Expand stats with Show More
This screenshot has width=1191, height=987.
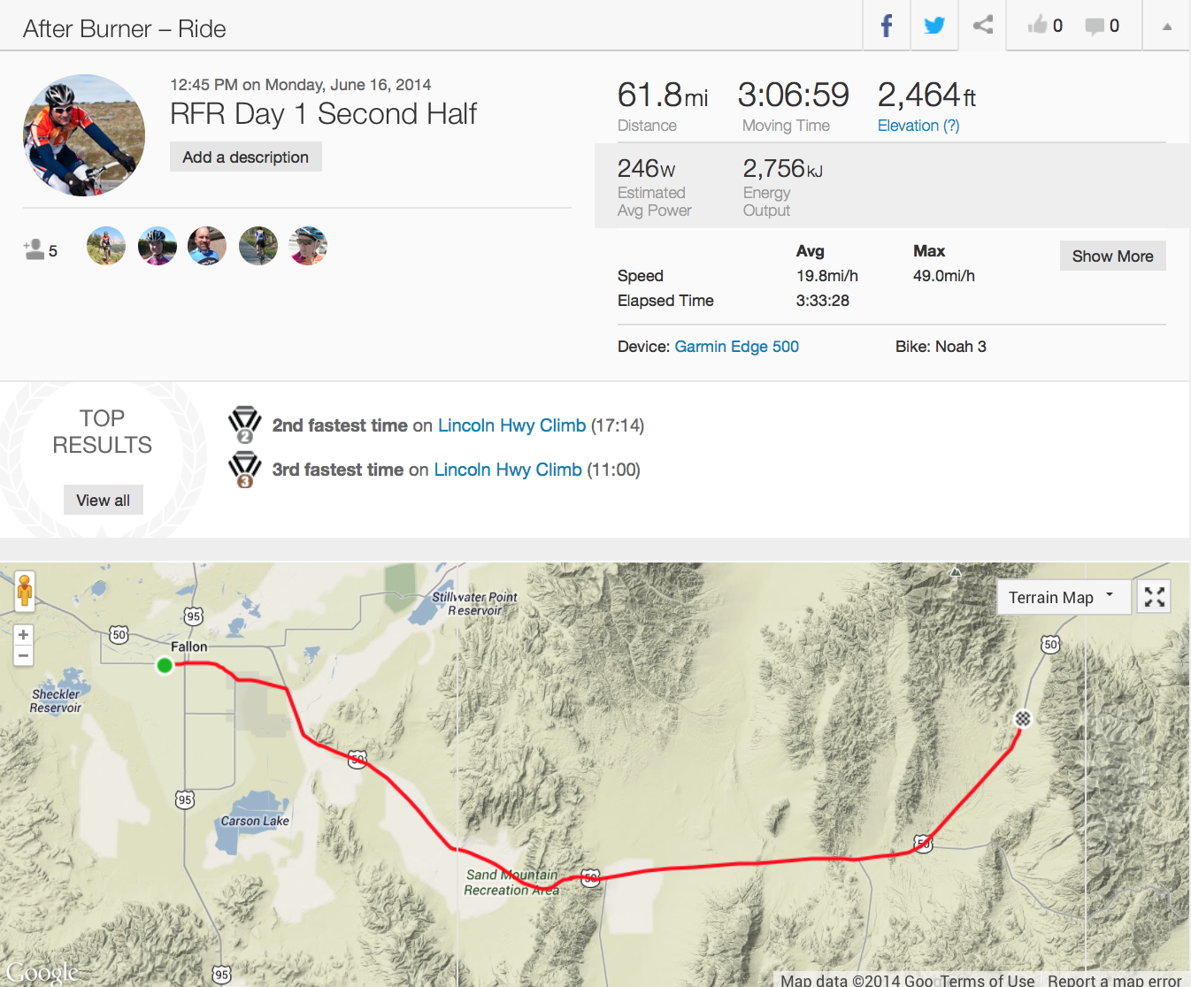1112,256
